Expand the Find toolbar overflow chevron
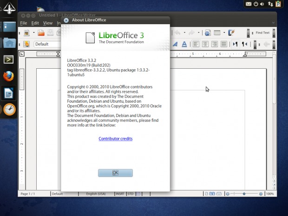The width and height of the screenshot is (288, 216). [x=274, y=33]
